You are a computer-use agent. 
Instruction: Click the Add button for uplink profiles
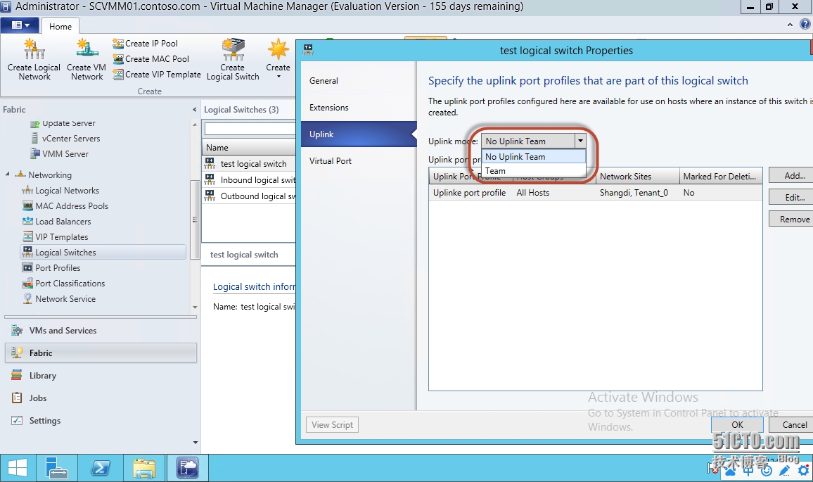tap(792, 176)
